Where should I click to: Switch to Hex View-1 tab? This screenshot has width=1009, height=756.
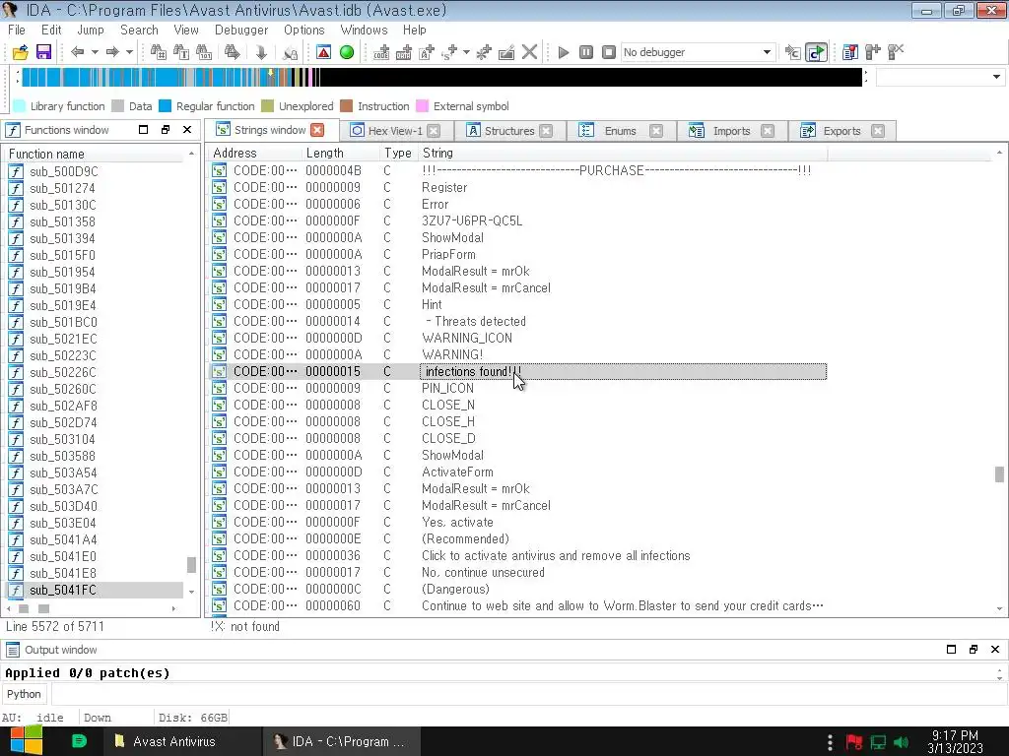pyautogui.click(x=394, y=131)
